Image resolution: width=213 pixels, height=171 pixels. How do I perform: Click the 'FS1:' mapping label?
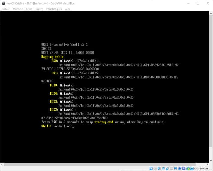[55, 73]
